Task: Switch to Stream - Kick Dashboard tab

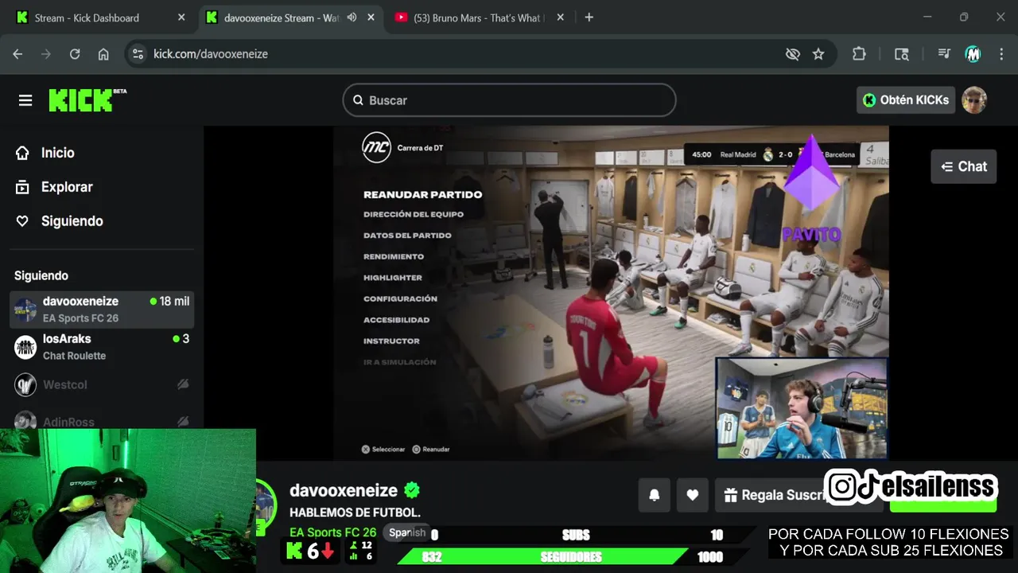Action: coord(87,18)
